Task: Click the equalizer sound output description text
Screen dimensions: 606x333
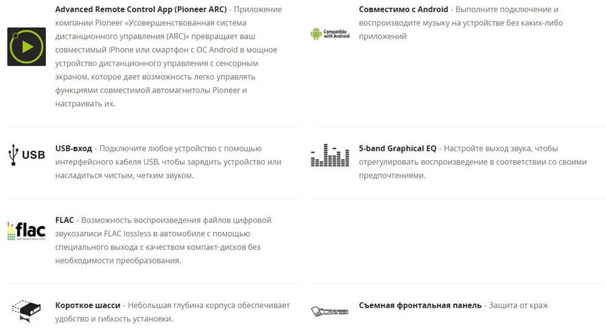Action: click(x=473, y=162)
